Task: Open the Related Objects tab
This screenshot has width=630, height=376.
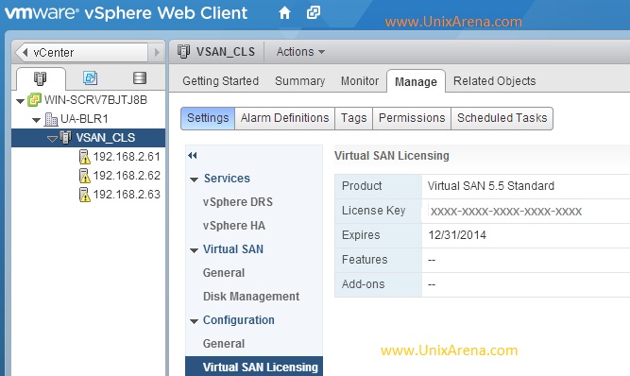Action: pyautogui.click(x=494, y=80)
